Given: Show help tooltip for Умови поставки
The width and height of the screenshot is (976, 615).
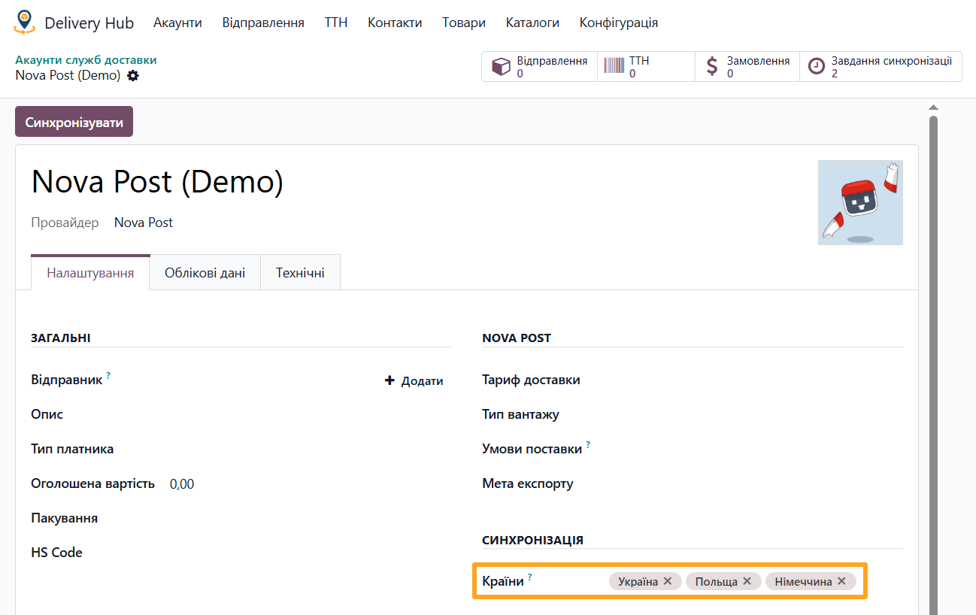Looking at the screenshot, I should [x=588, y=444].
